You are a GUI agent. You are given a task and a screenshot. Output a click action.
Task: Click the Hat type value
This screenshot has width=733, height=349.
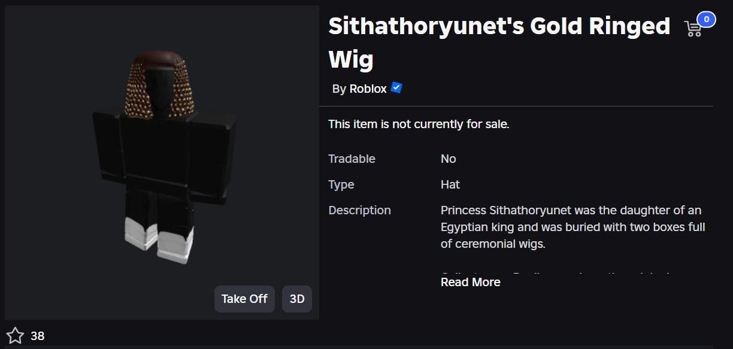tap(450, 184)
